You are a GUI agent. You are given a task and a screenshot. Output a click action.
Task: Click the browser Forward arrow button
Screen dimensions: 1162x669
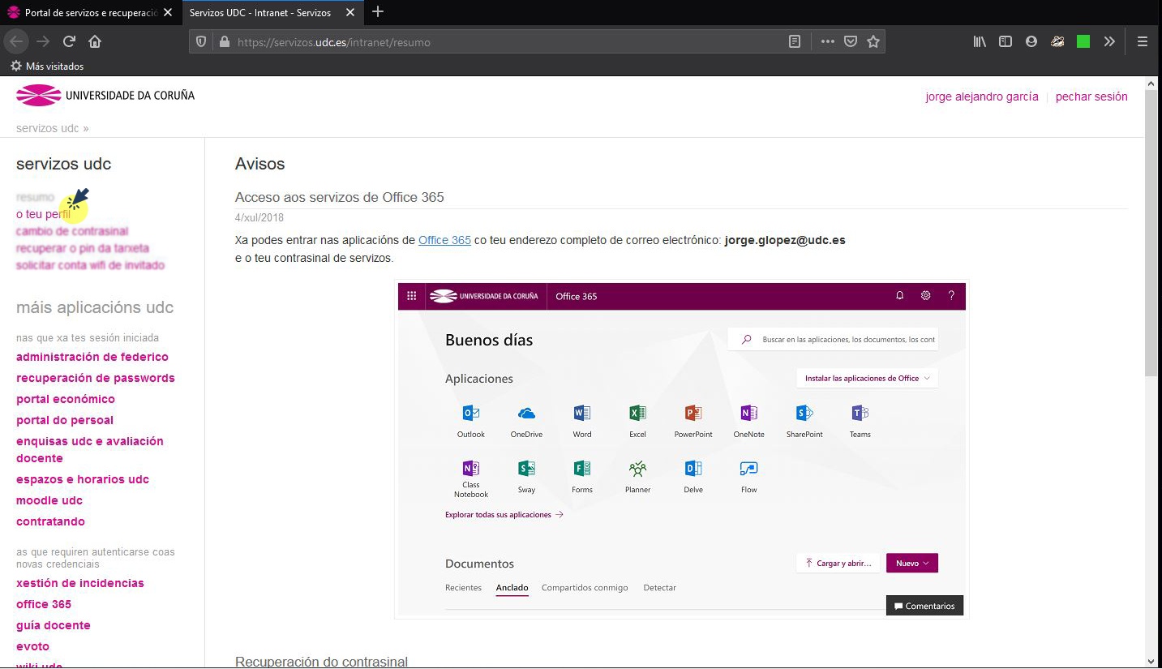(43, 41)
